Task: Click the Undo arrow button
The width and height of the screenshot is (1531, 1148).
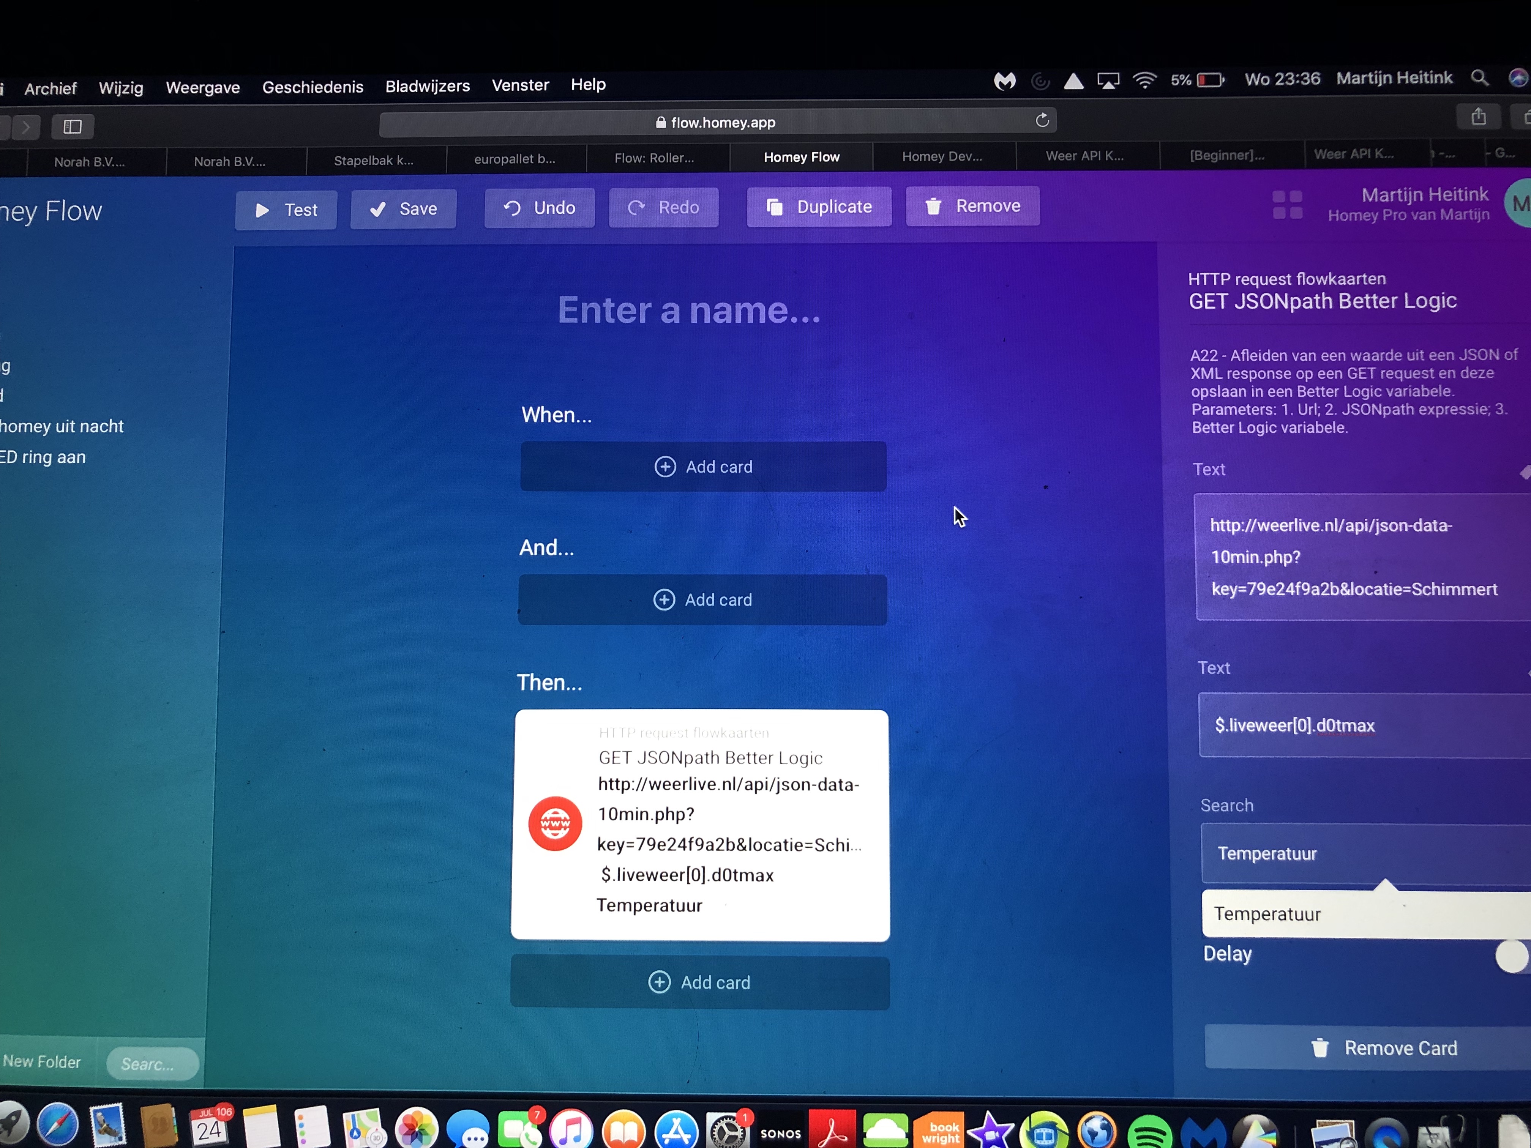Action: coord(539,208)
